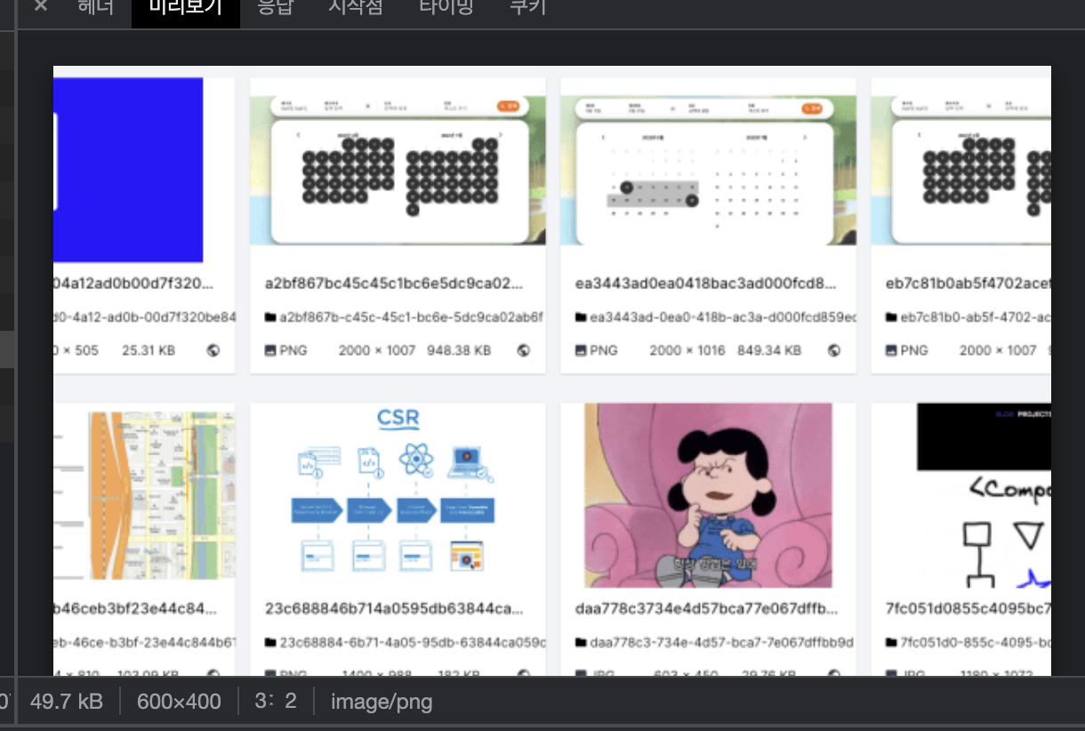Click folder icon beside 23c68884-6b71 path
The width and height of the screenshot is (1085, 731).
click(270, 642)
